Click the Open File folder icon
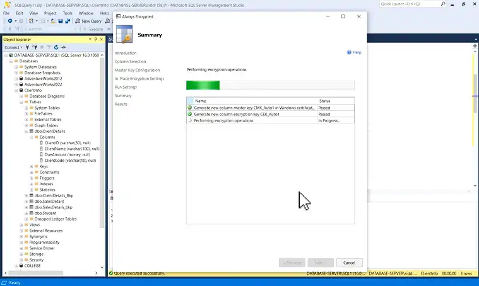 click(53, 21)
